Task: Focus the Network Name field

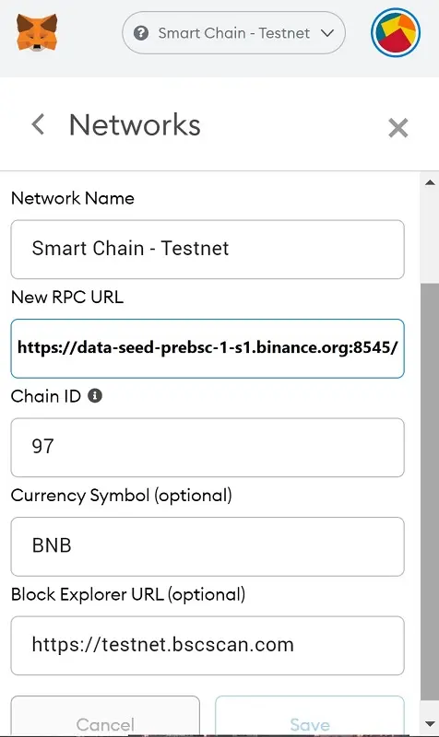Action: click(x=208, y=249)
